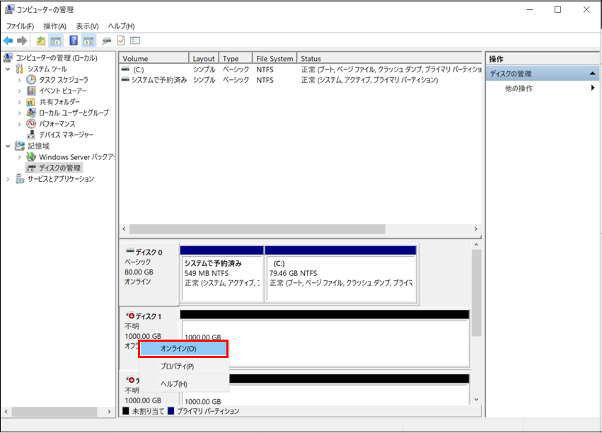This screenshot has height=433, width=602.
Task: Select デバイス マネージャー in the tree
Action: tap(66, 134)
